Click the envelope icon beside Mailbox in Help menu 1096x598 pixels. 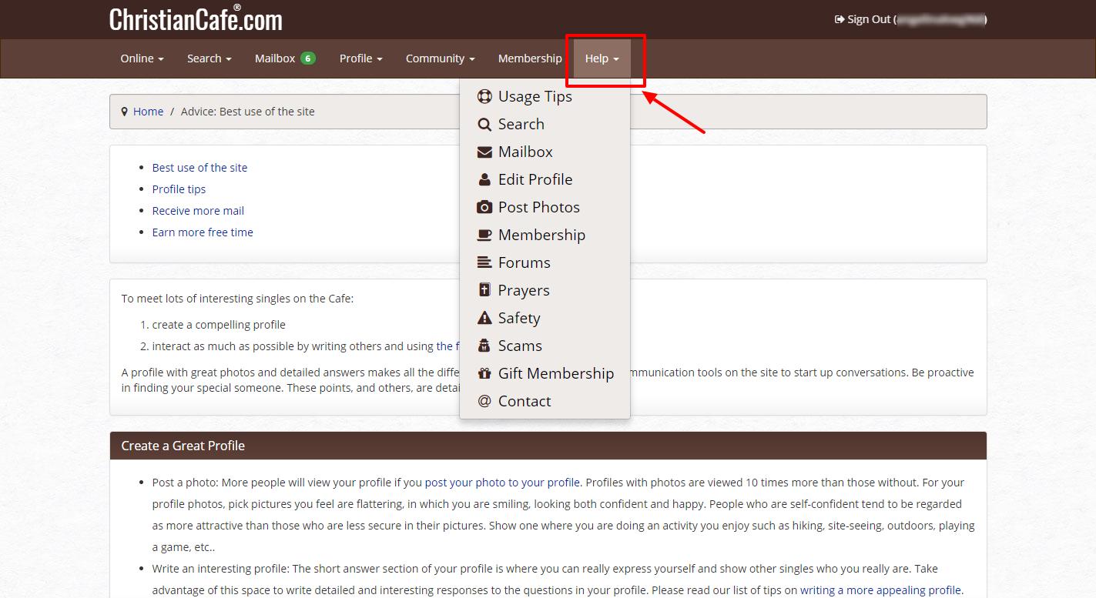click(x=484, y=152)
